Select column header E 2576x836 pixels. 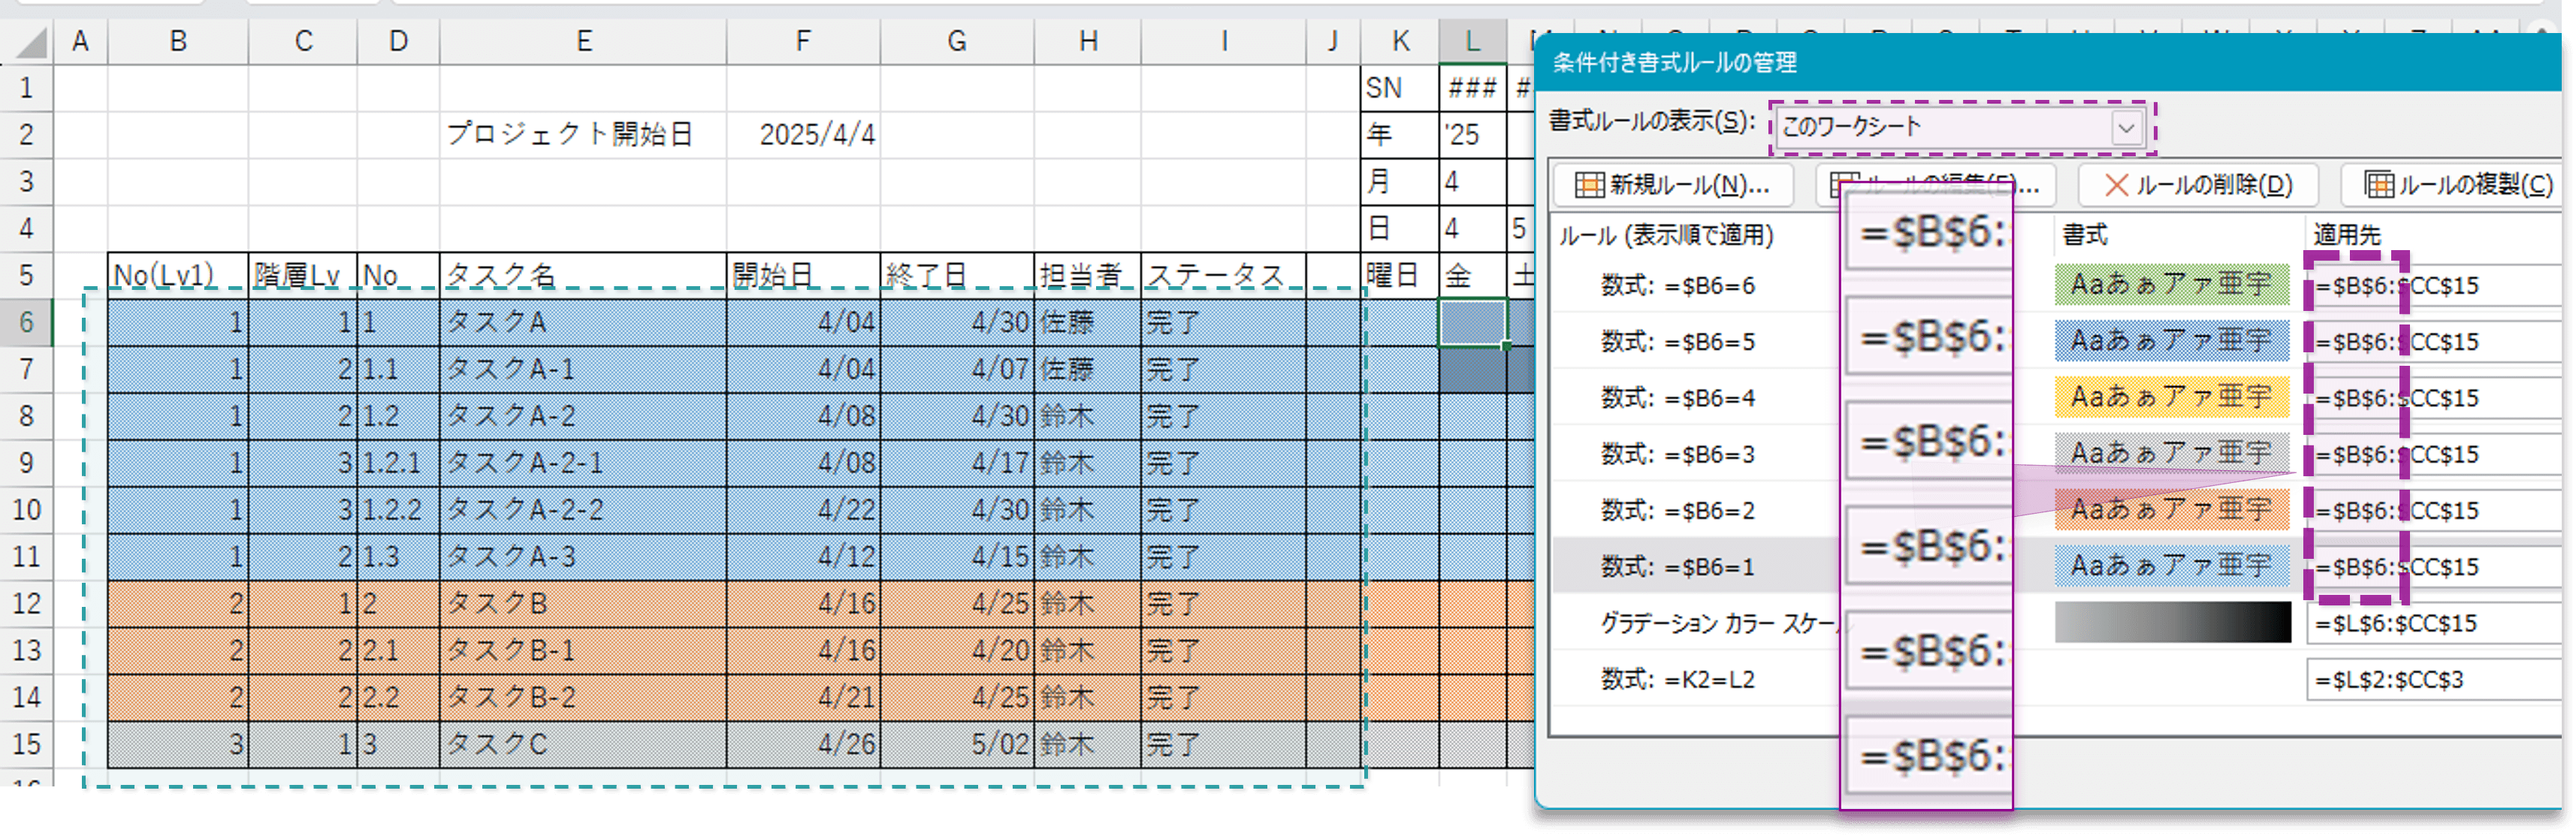pyautogui.click(x=585, y=41)
